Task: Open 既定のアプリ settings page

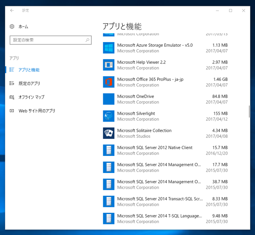Action: [x=29, y=83]
